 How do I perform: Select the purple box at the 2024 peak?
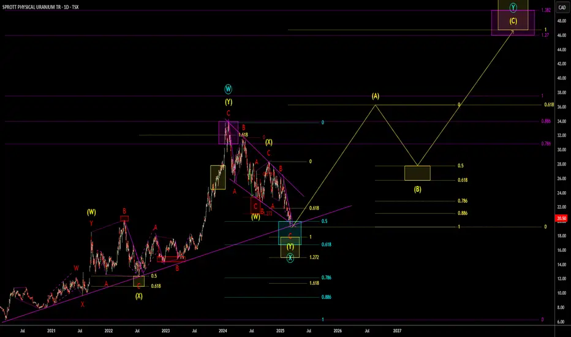[x=229, y=132]
